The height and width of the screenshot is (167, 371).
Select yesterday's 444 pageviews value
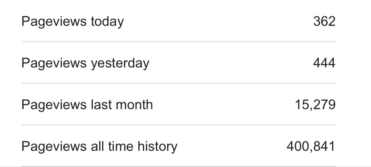coord(324,63)
